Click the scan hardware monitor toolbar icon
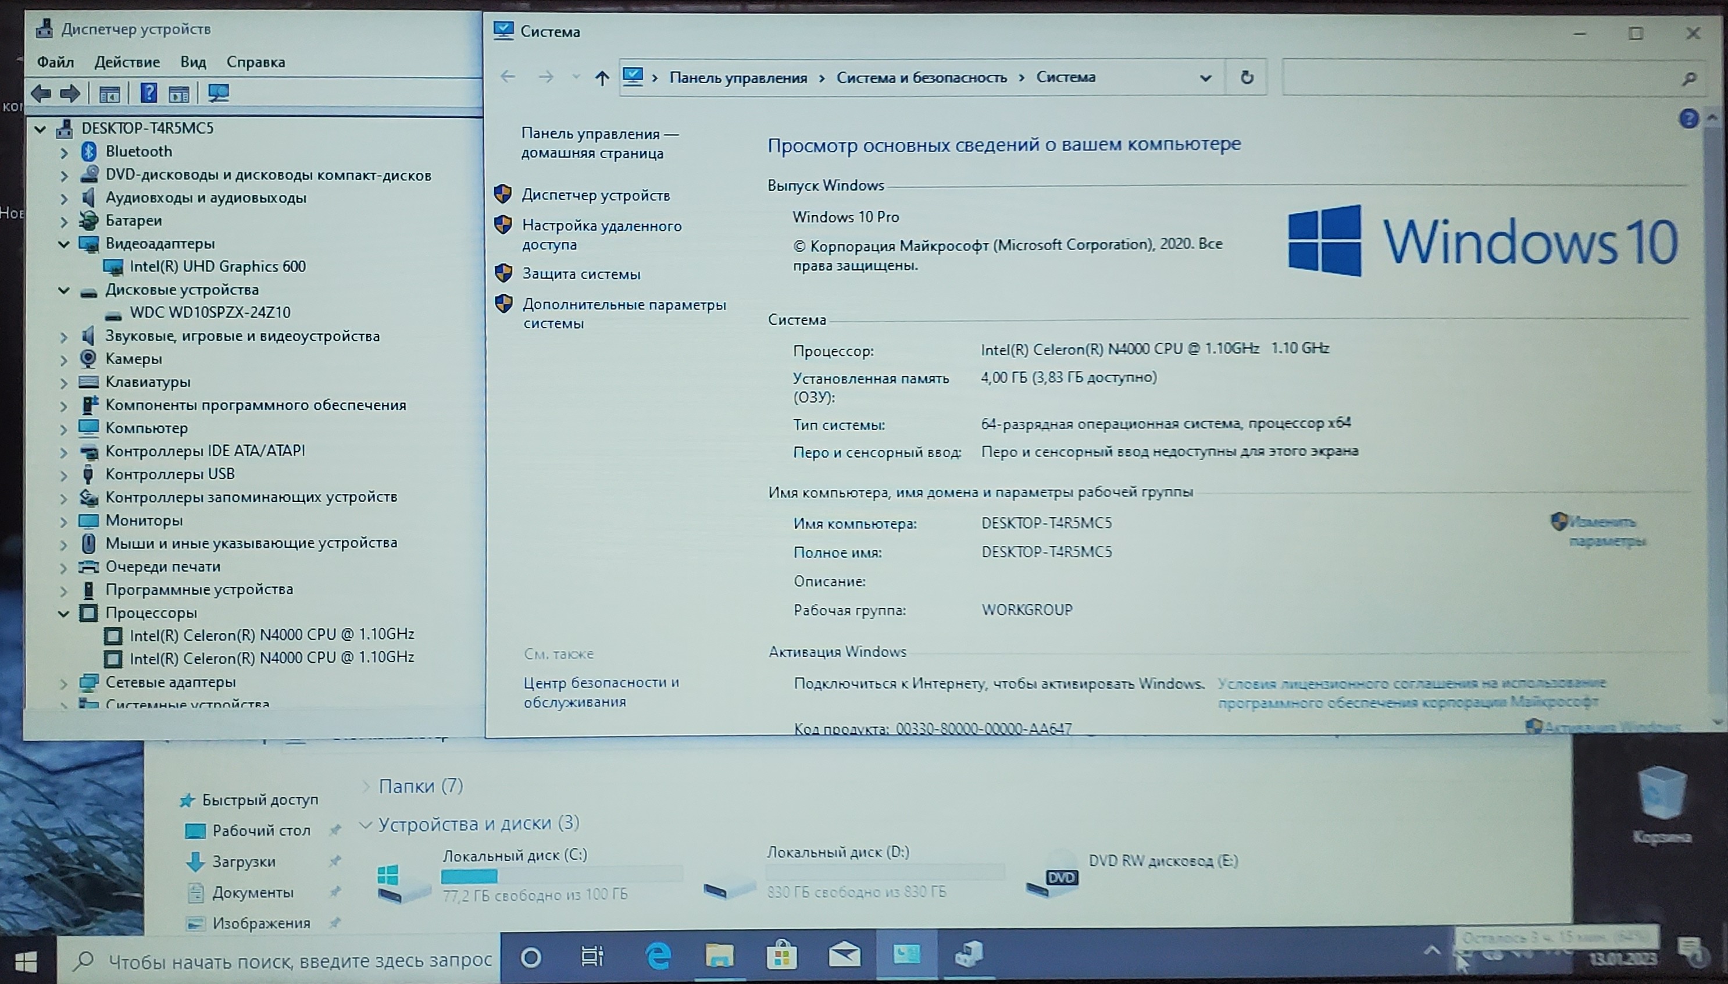 [218, 93]
